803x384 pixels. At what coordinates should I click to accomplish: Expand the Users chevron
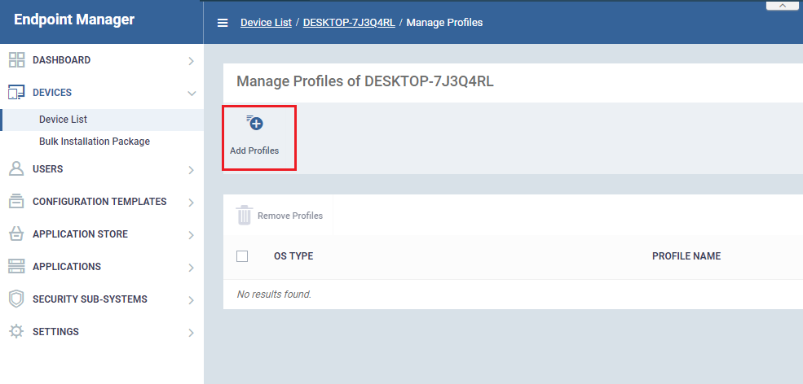click(x=191, y=170)
